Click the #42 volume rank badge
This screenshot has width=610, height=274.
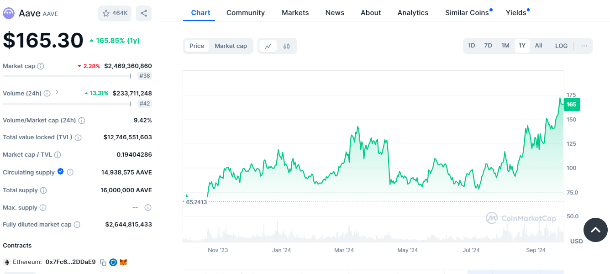point(145,103)
